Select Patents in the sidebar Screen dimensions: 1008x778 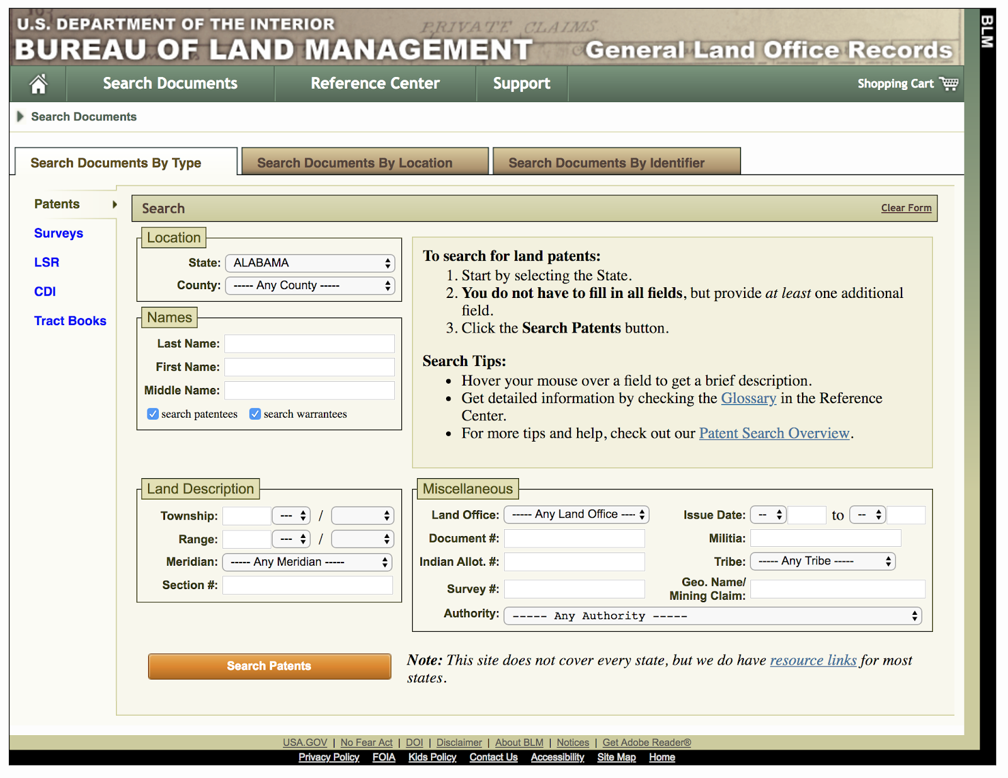(57, 204)
